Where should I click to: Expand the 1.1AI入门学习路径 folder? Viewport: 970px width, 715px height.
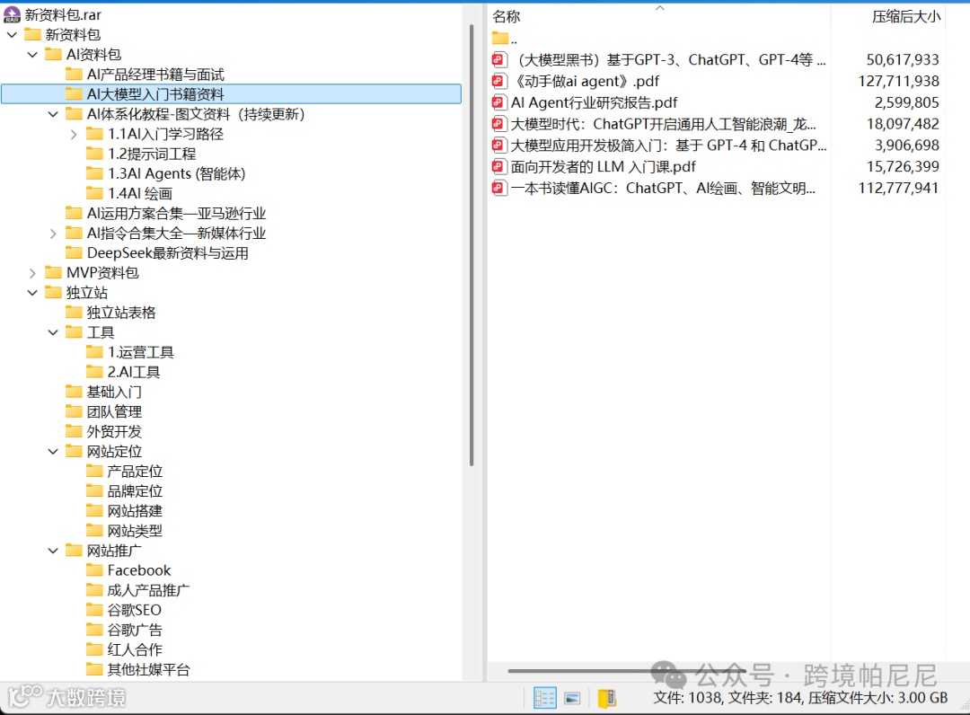[x=74, y=134]
